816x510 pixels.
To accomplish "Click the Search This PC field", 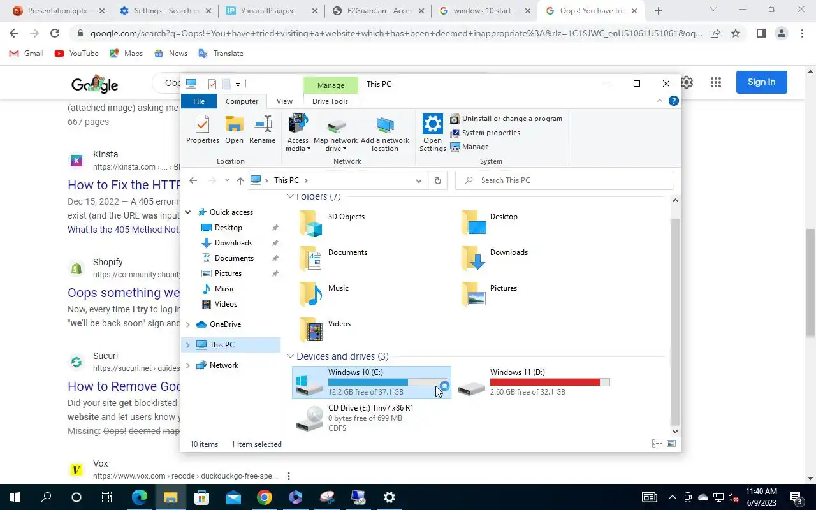I will click(564, 180).
